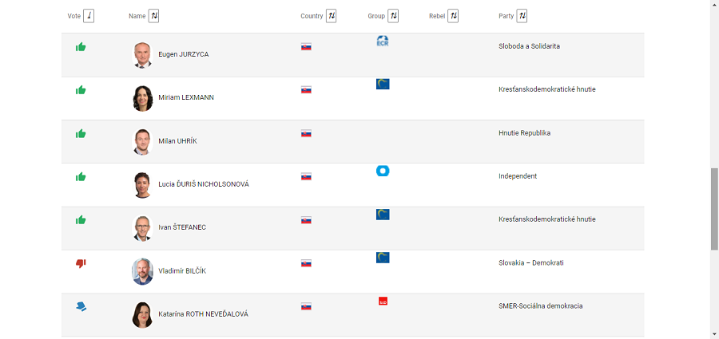Click scrollbar down arrow at bottom
719x339 pixels.
[x=714, y=334]
